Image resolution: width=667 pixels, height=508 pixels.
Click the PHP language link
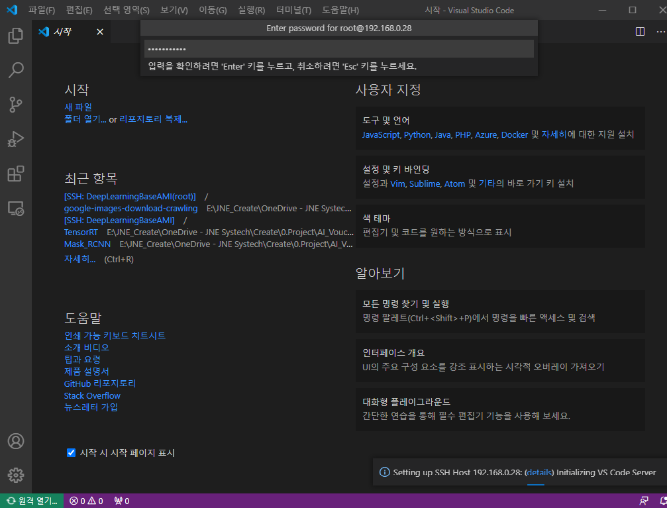pyautogui.click(x=463, y=135)
